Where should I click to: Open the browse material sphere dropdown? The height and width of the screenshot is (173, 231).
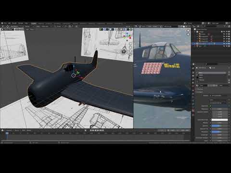(197, 86)
